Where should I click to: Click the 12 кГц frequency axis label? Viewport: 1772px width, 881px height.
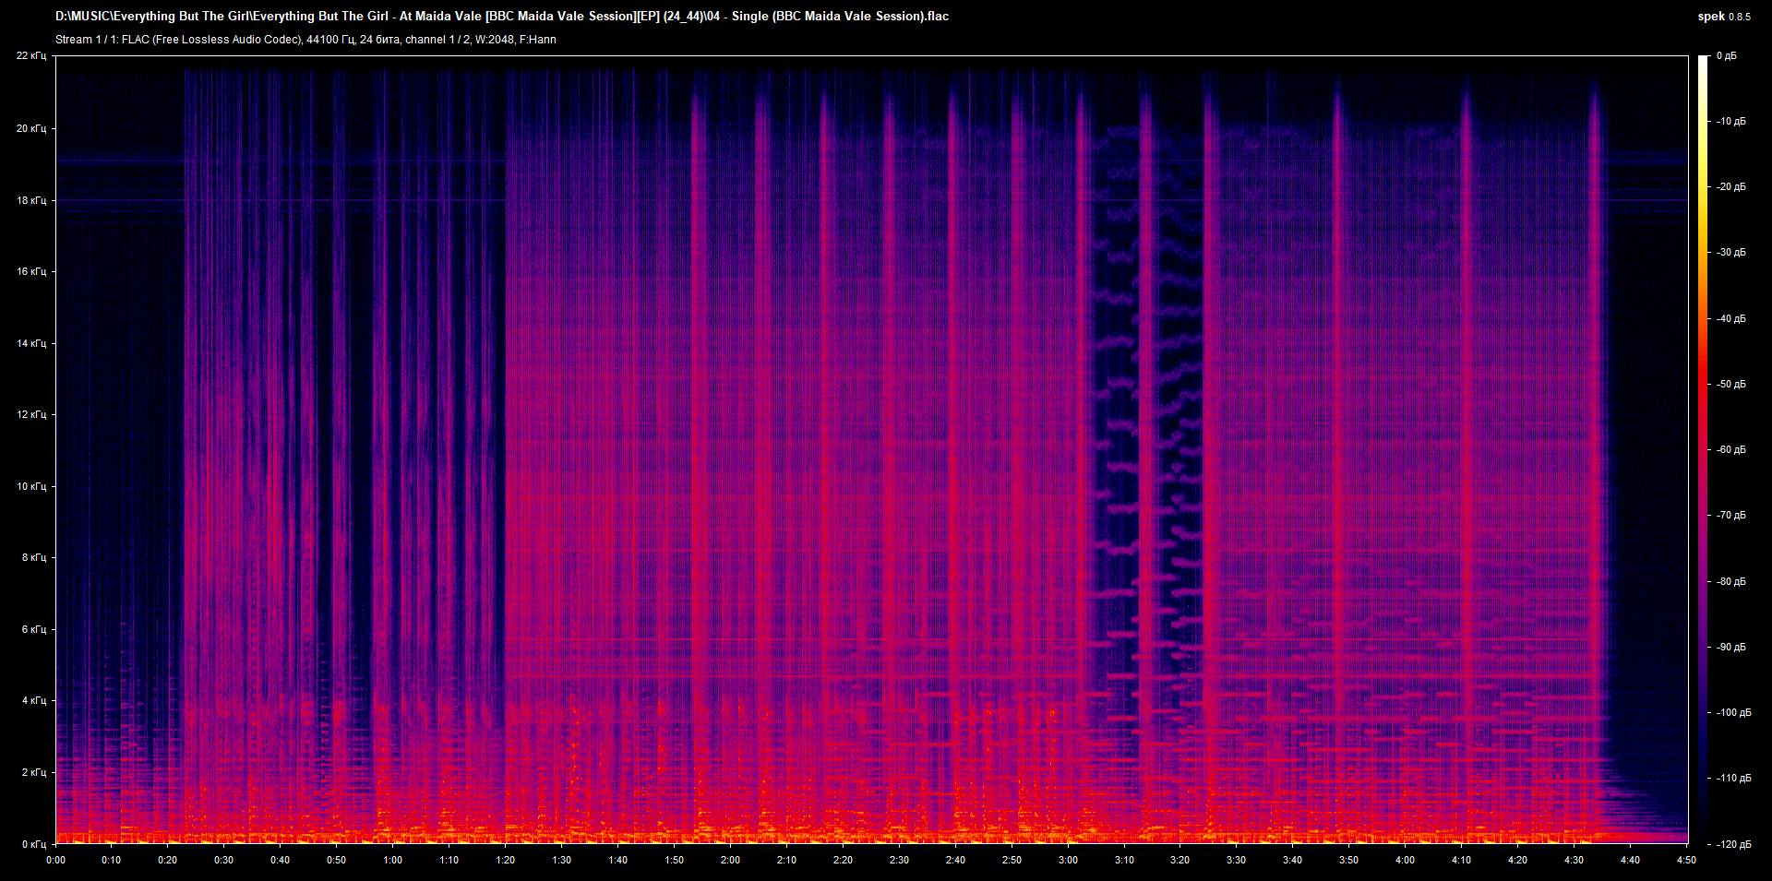pos(30,414)
